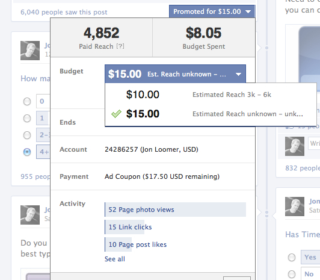Viewport: 320px width, 280px height.
Task: Expand the $15.00 Budget selector
Action: point(175,74)
